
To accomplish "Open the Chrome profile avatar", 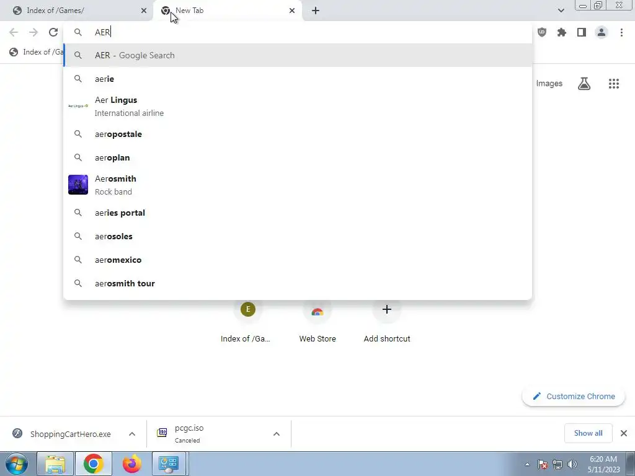I will click(x=602, y=32).
